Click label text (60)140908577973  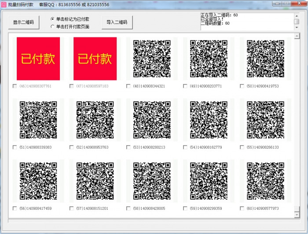point(263,208)
